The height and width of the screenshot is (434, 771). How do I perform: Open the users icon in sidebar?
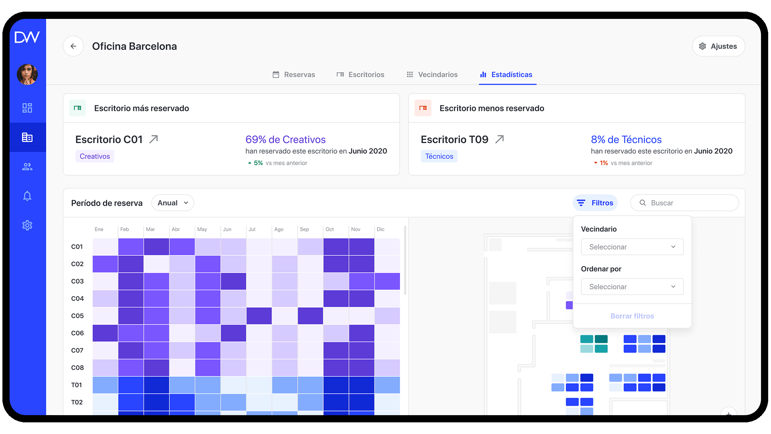tap(27, 167)
